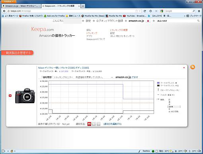This screenshot has width=203, height=154.
Task: Open a new browser tab
Action: pos(83,6)
